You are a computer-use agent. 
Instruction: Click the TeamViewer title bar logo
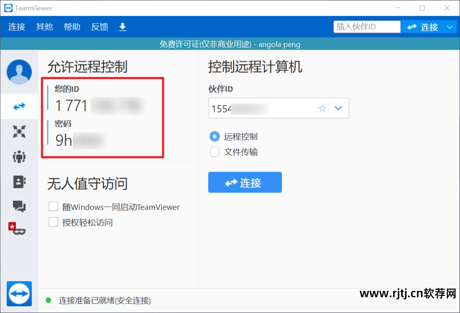(8, 8)
